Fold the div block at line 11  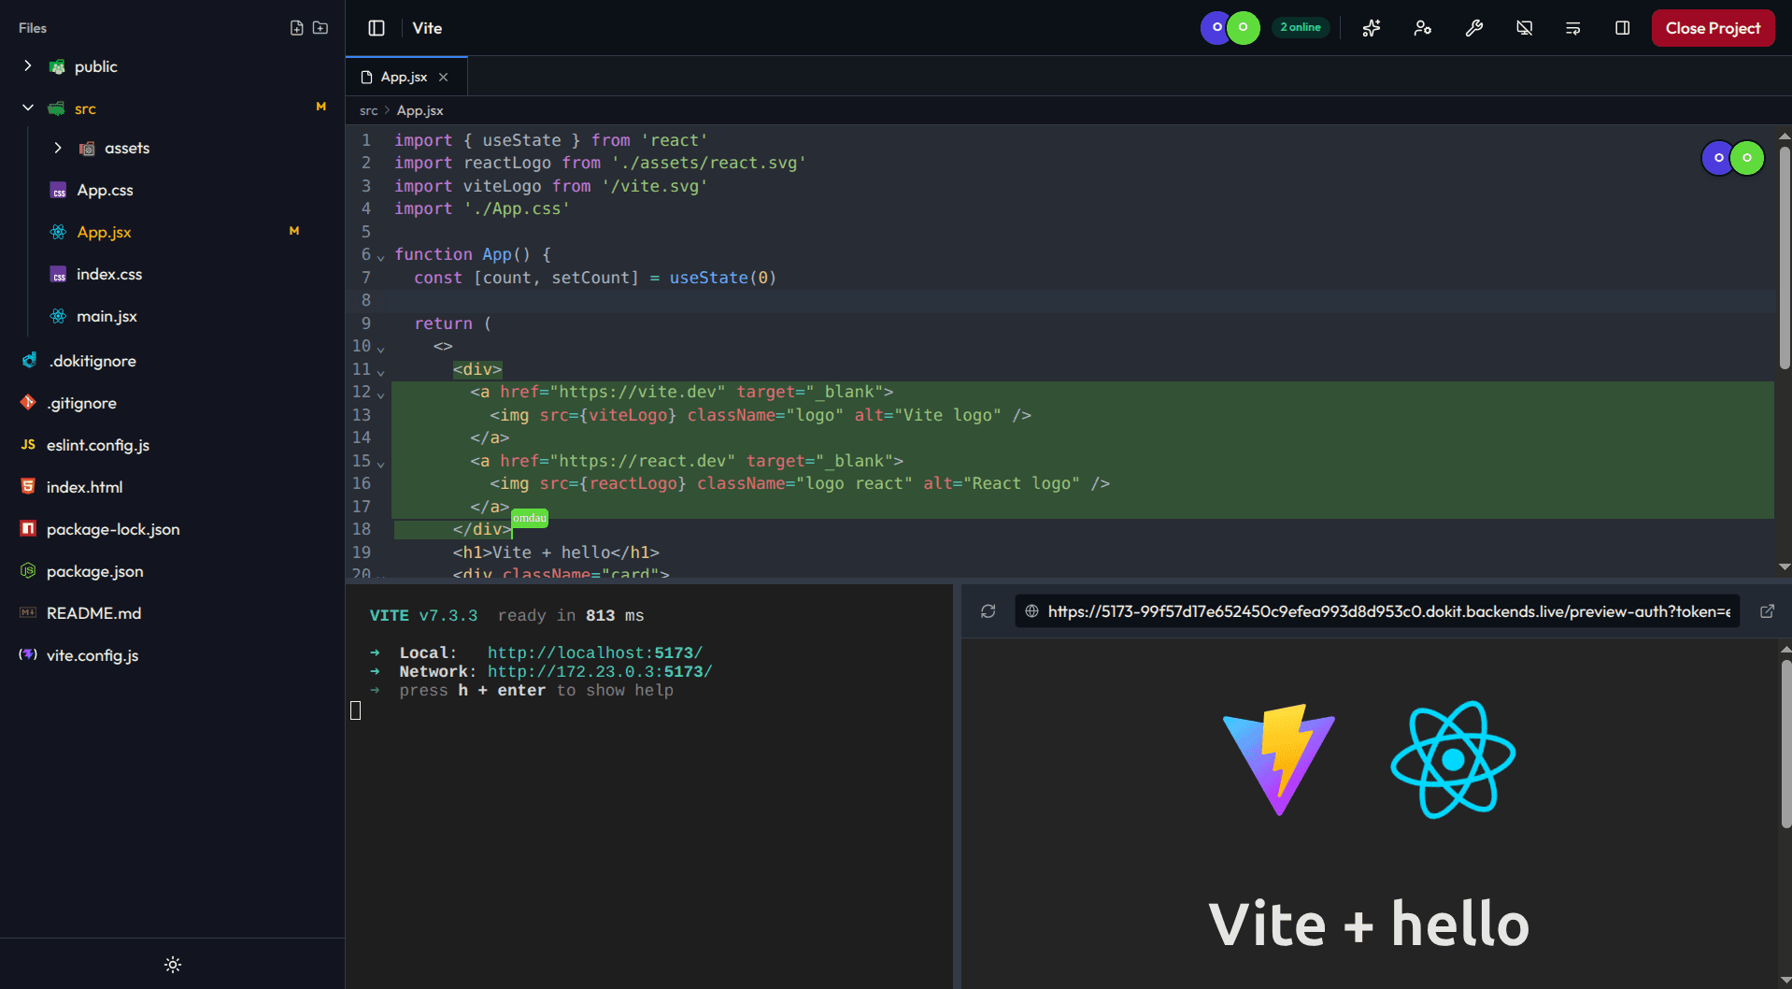[381, 371]
